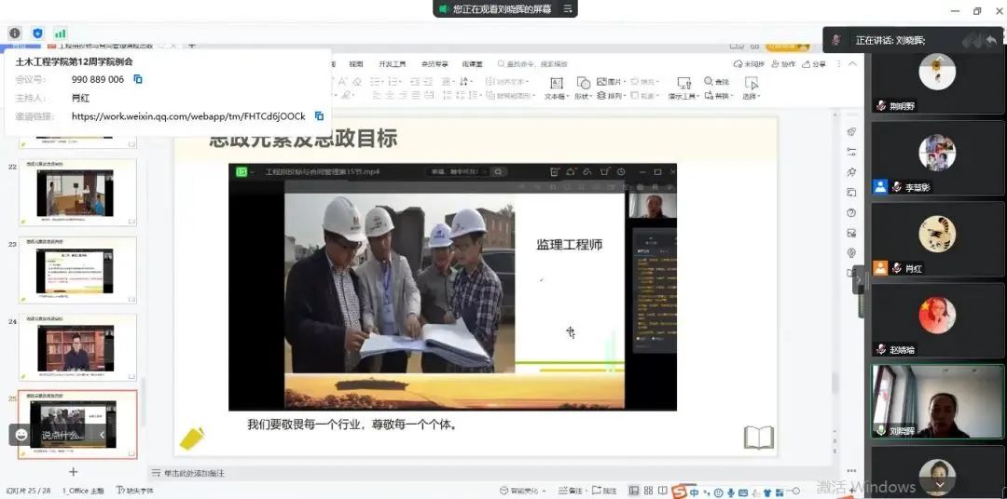Click the Share (分享) button
The height and width of the screenshot is (499, 1007).
[x=814, y=64]
